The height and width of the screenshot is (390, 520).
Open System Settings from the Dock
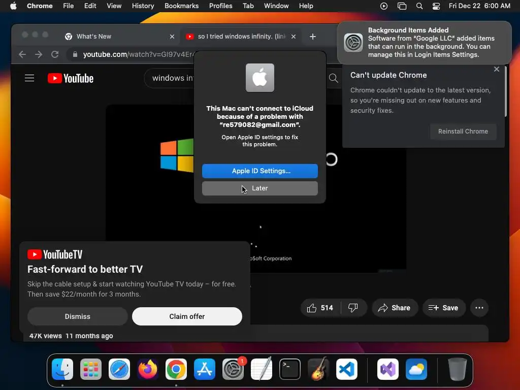(233, 369)
